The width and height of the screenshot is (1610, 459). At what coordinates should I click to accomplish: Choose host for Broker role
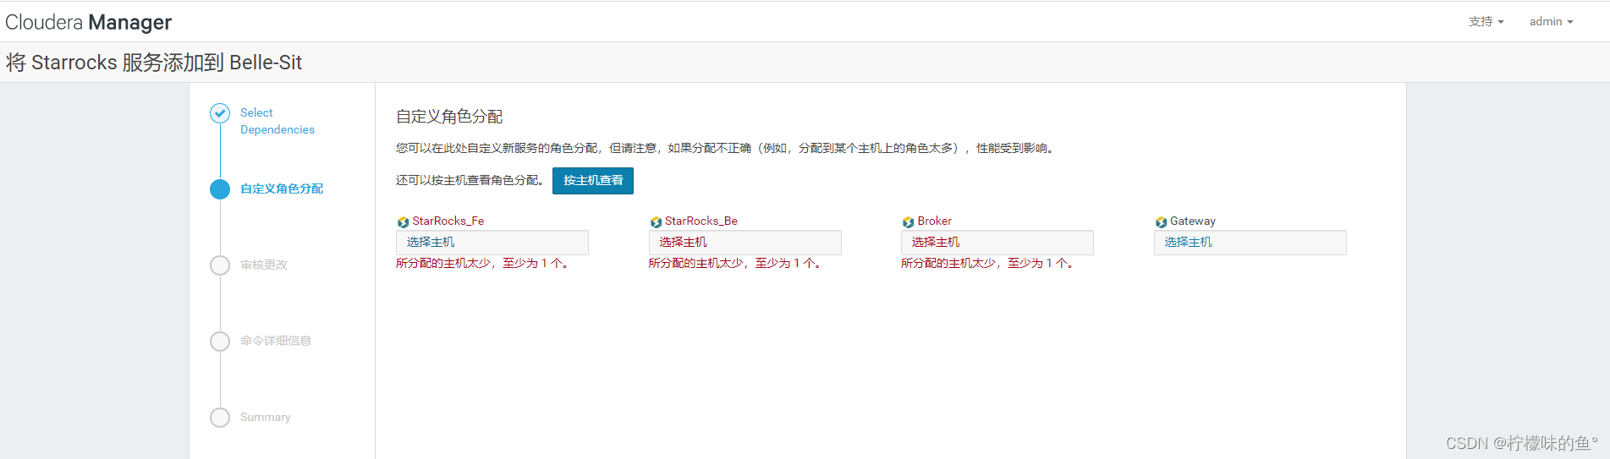[997, 243]
